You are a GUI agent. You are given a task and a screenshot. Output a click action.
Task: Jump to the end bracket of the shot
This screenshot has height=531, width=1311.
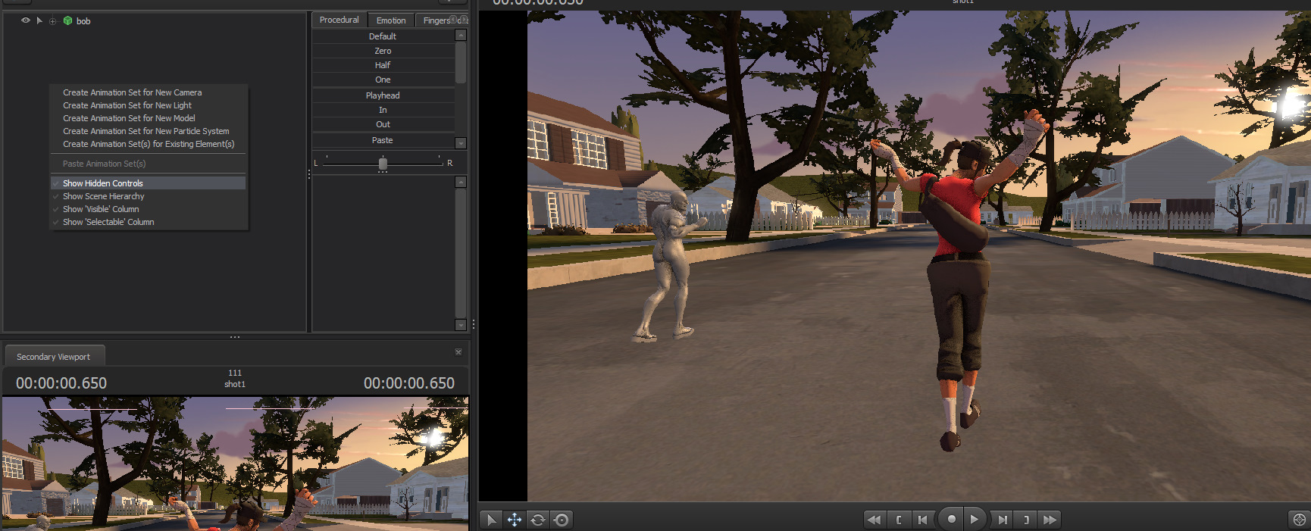click(1026, 520)
